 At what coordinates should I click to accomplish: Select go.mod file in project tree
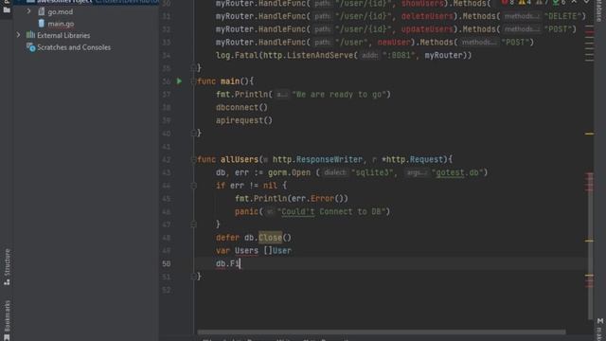[60, 12]
